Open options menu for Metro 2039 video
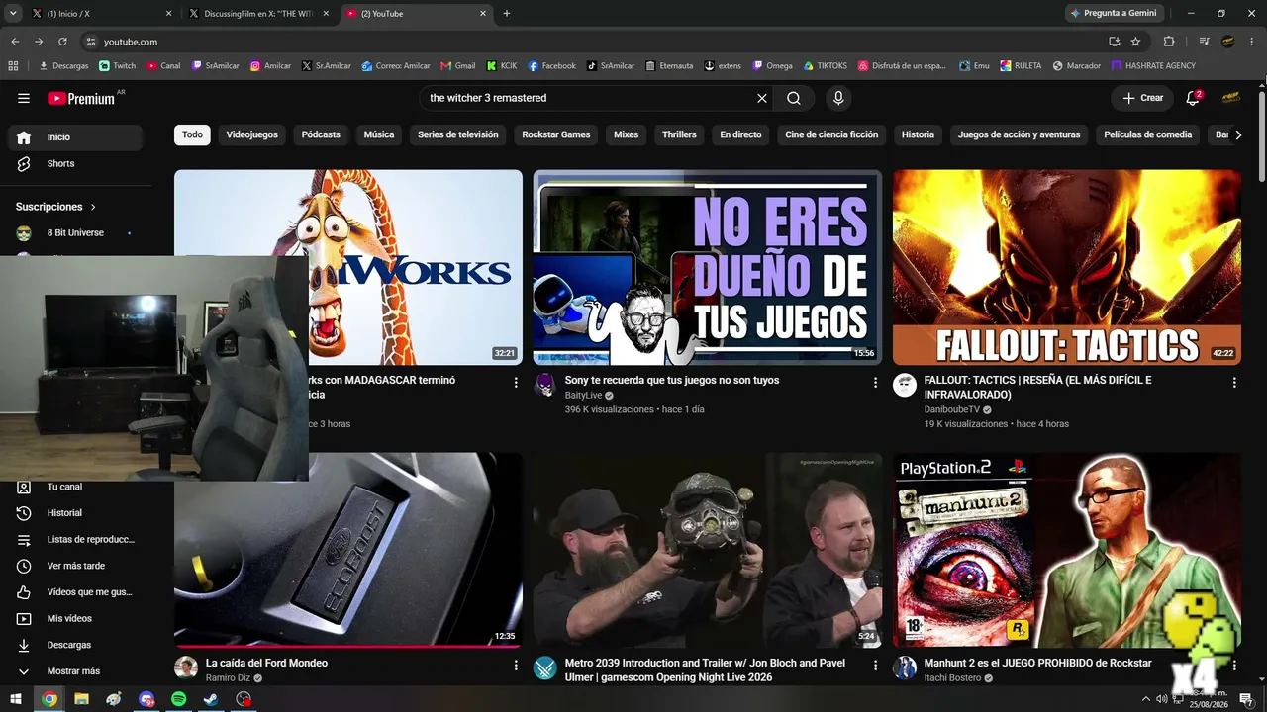The image size is (1267, 712). pyautogui.click(x=875, y=666)
